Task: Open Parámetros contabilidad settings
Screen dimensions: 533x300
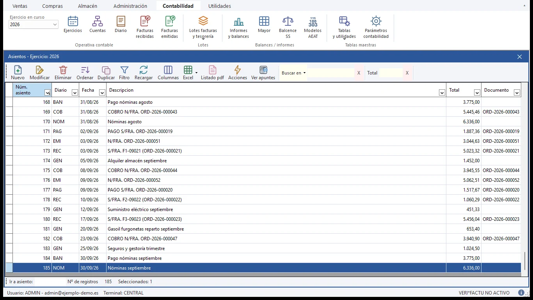Action: (376, 27)
